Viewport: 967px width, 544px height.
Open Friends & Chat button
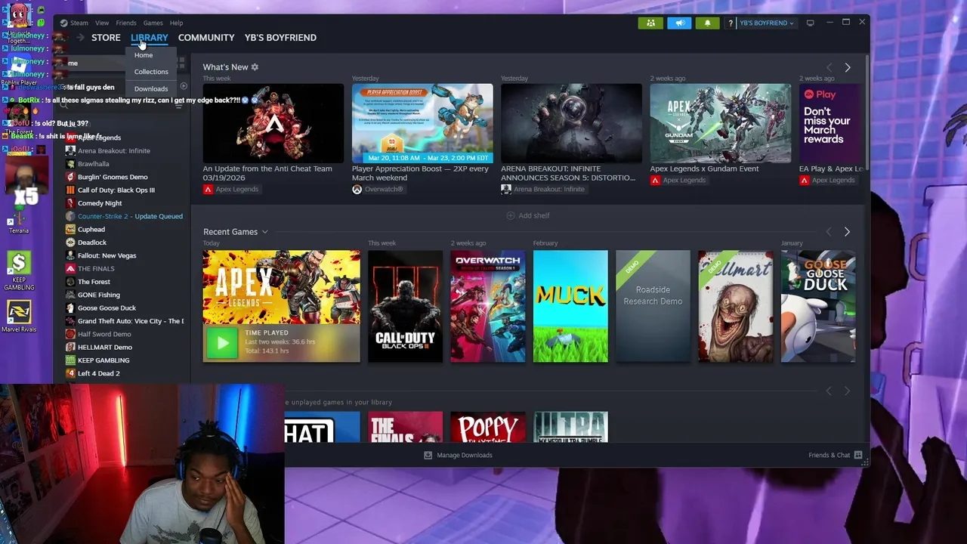pyautogui.click(x=836, y=455)
